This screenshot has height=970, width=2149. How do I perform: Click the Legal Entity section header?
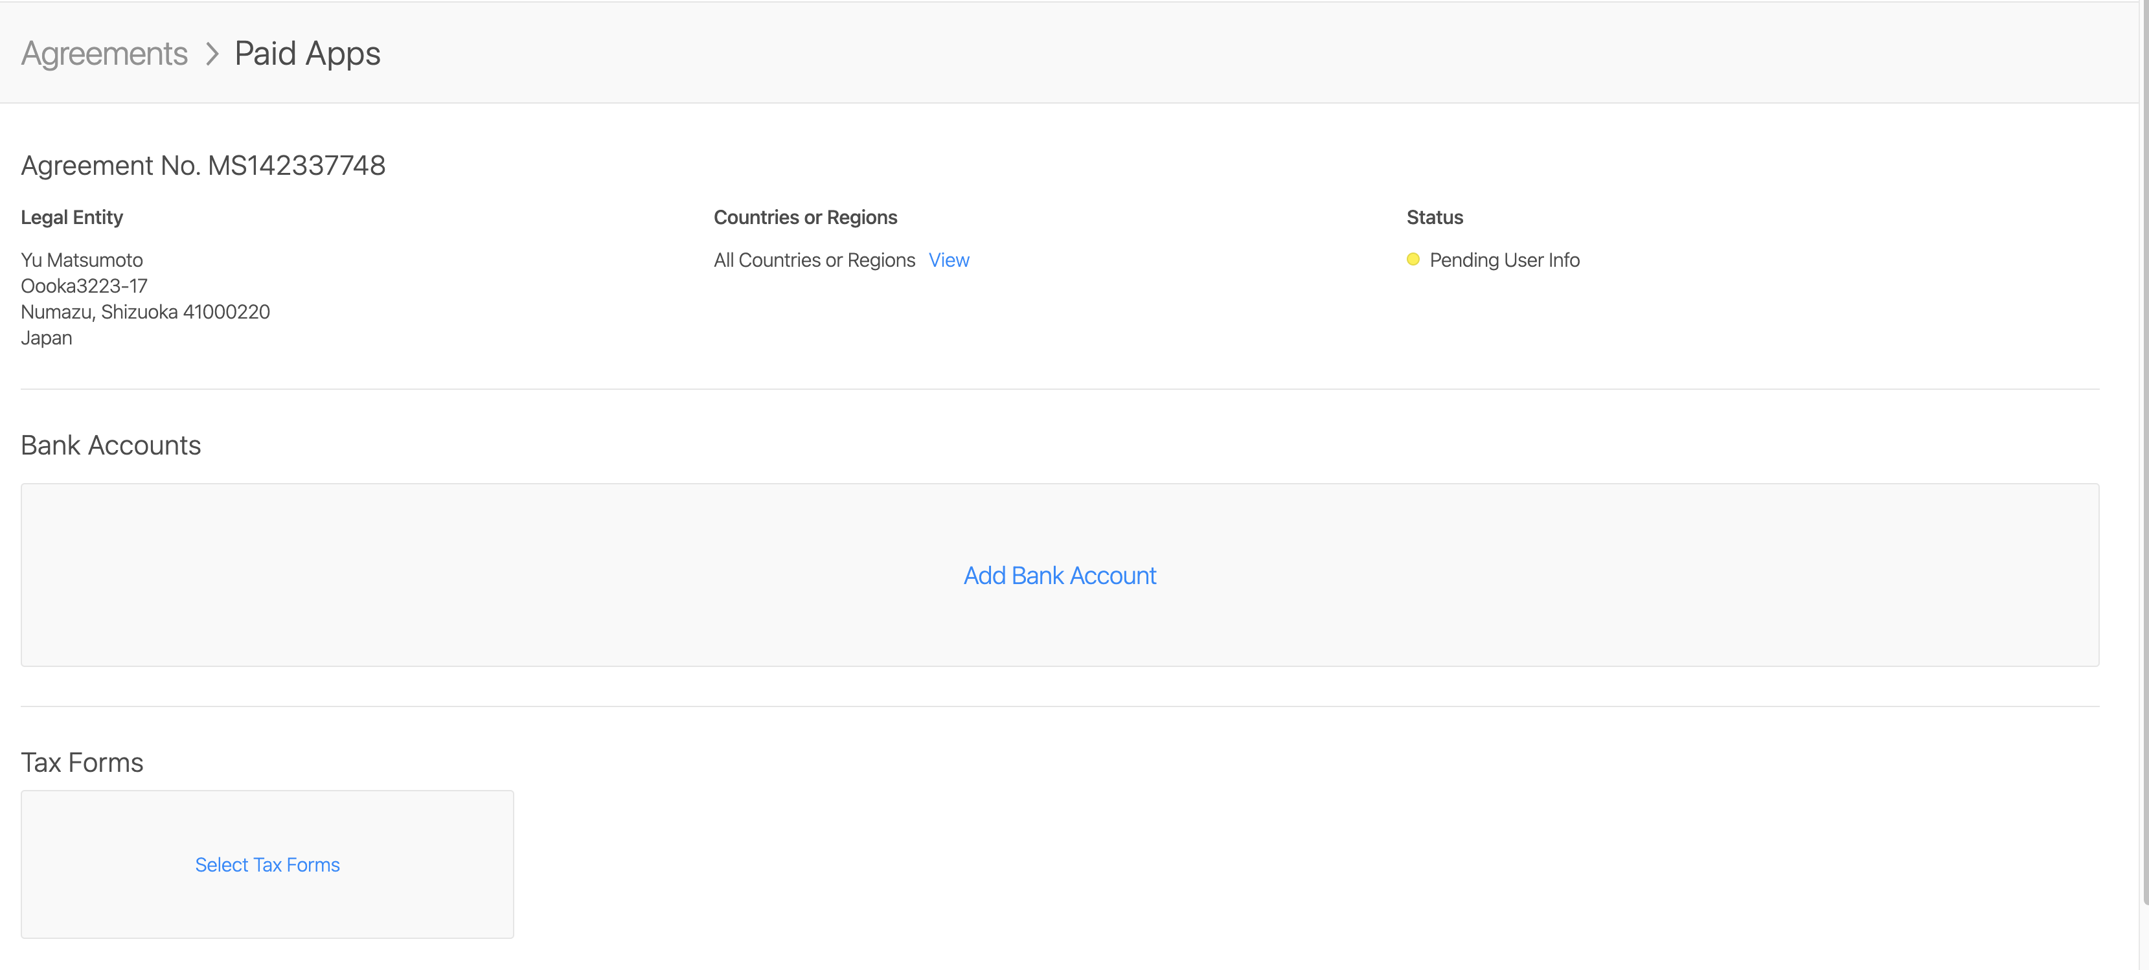tap(72, 217)
